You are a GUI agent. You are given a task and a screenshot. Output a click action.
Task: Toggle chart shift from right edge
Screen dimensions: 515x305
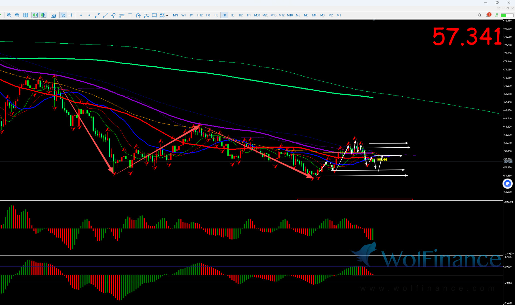coord(43,15)
